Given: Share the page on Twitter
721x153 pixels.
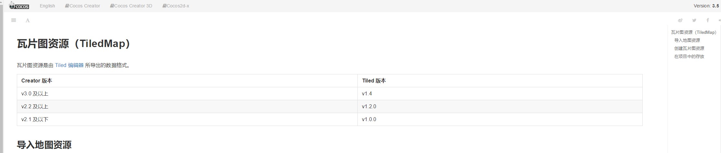Looking at the screenshot, I should [694, 20].
